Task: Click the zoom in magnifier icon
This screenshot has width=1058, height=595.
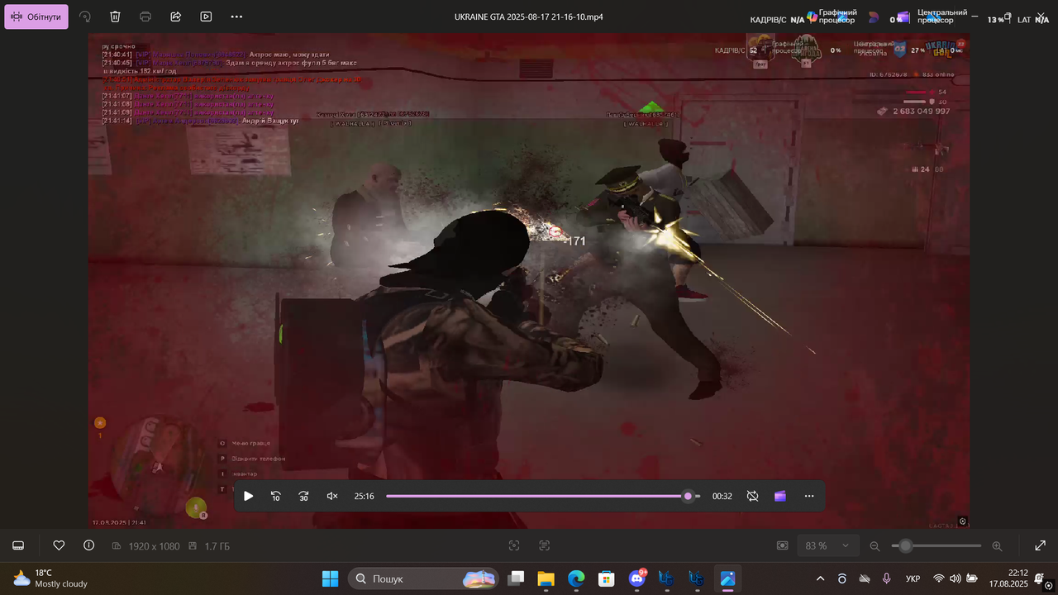Action: [997, 545]
